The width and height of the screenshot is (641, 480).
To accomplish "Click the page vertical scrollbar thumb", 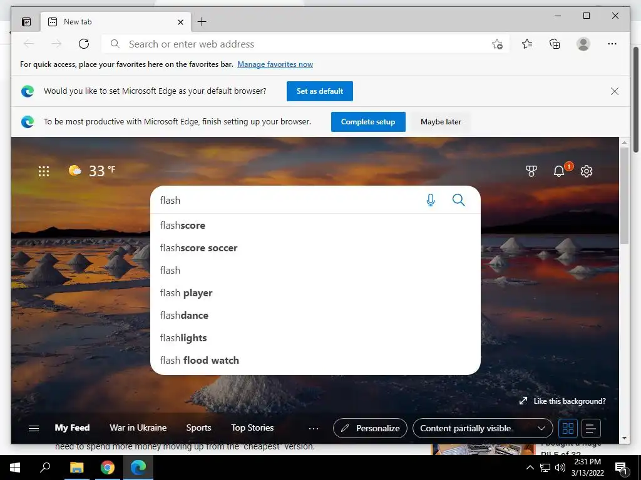I will click(x=624, y=195).
